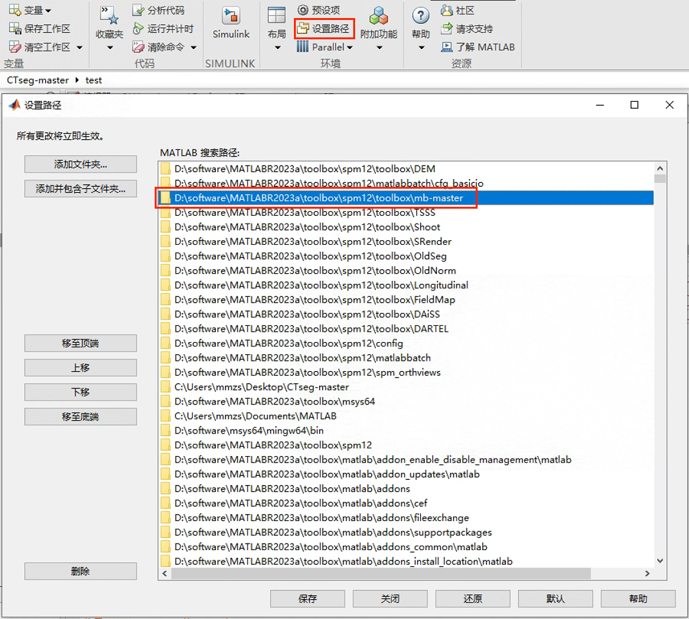Select the msys64\mingw64\bin path row
The image size is (689, 619).
pos(406,430)
